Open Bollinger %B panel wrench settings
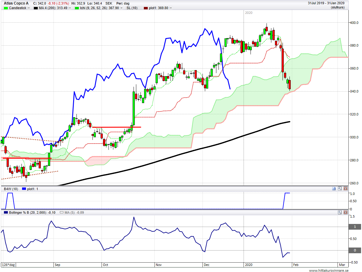Viewport: 362px width, 272px height. click(x=340, y=212)
